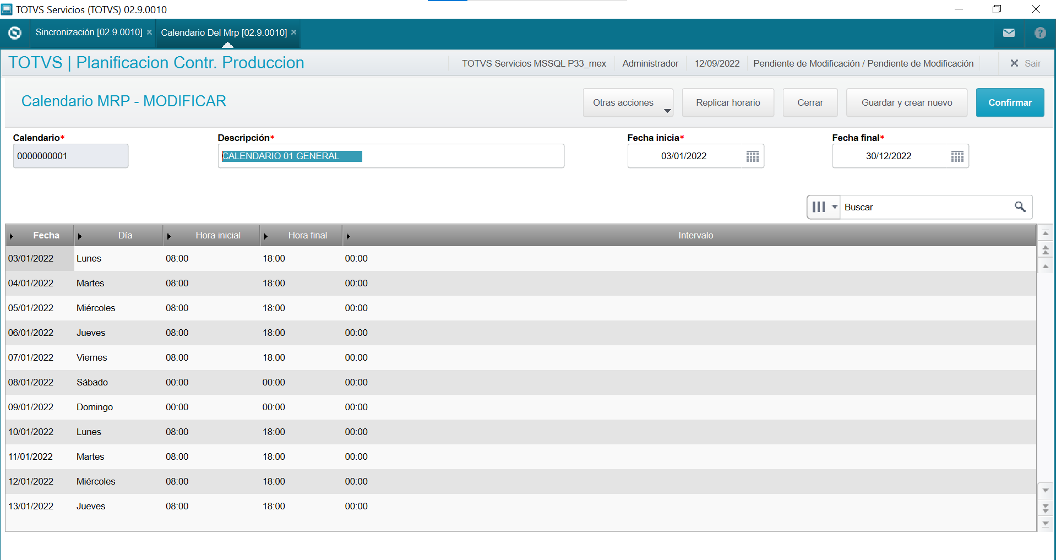Switch to the Calendario Del Mrp tab
Screen dimensions: 1056x560
click(224, 33)
